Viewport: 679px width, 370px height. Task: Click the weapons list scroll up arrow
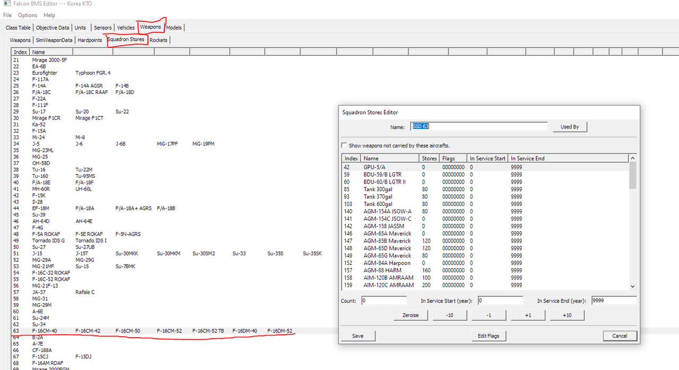click(x=632, y=158)
